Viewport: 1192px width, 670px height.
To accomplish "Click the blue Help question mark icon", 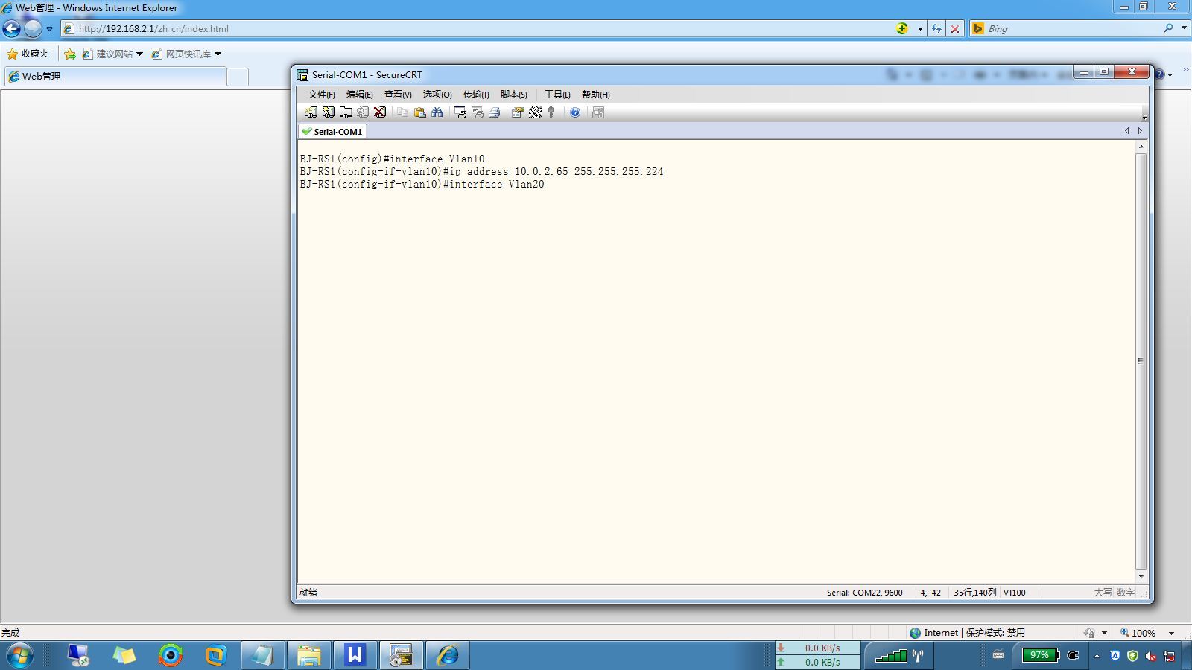I will (575, 112).
